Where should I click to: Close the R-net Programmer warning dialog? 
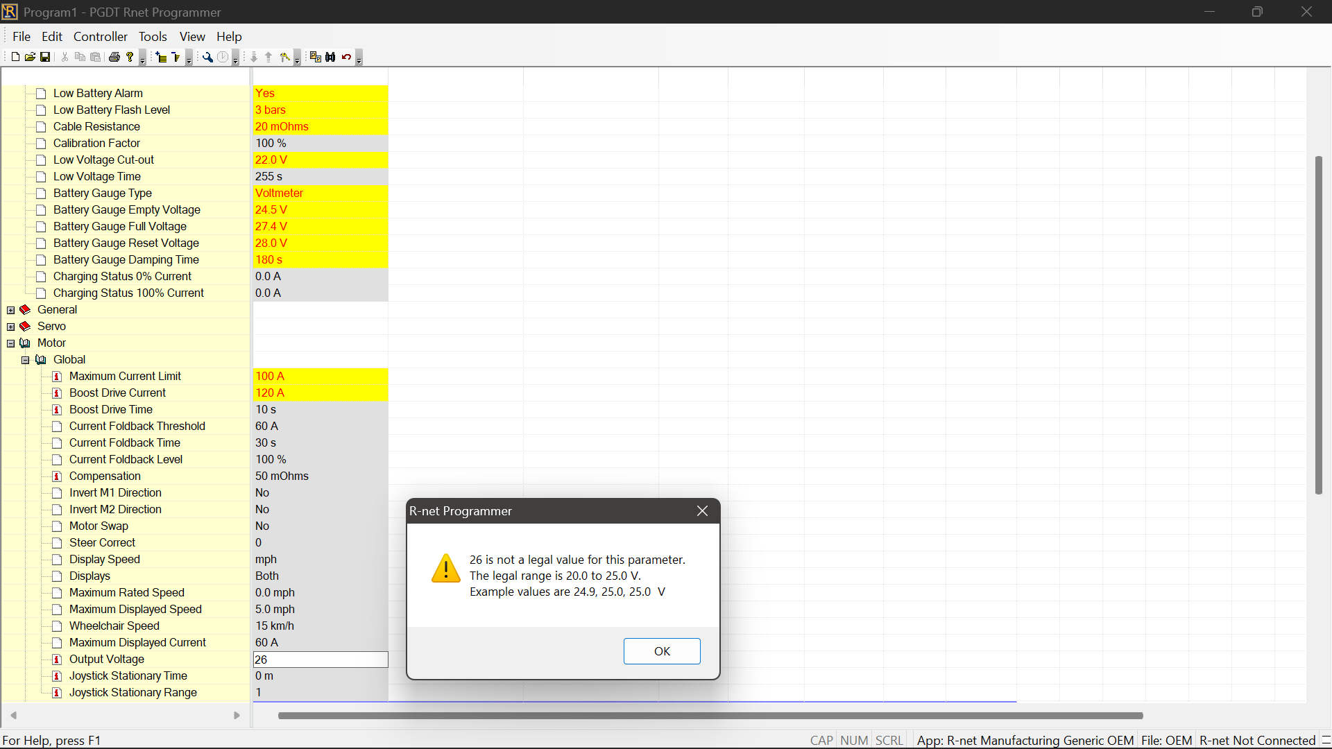pyautogui.click(x=702, y=511)
